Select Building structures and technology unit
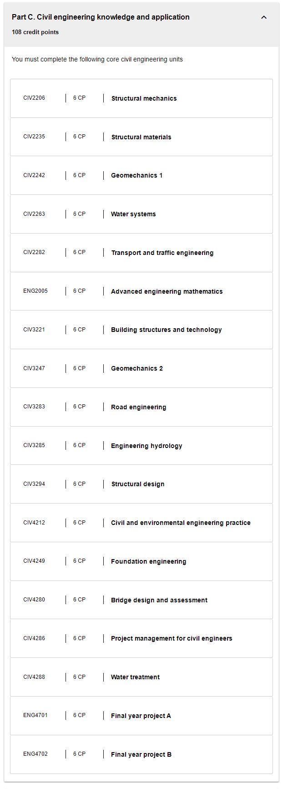This screenshot has width=283, height=789. pyautogui.click(x=141, y=330)
